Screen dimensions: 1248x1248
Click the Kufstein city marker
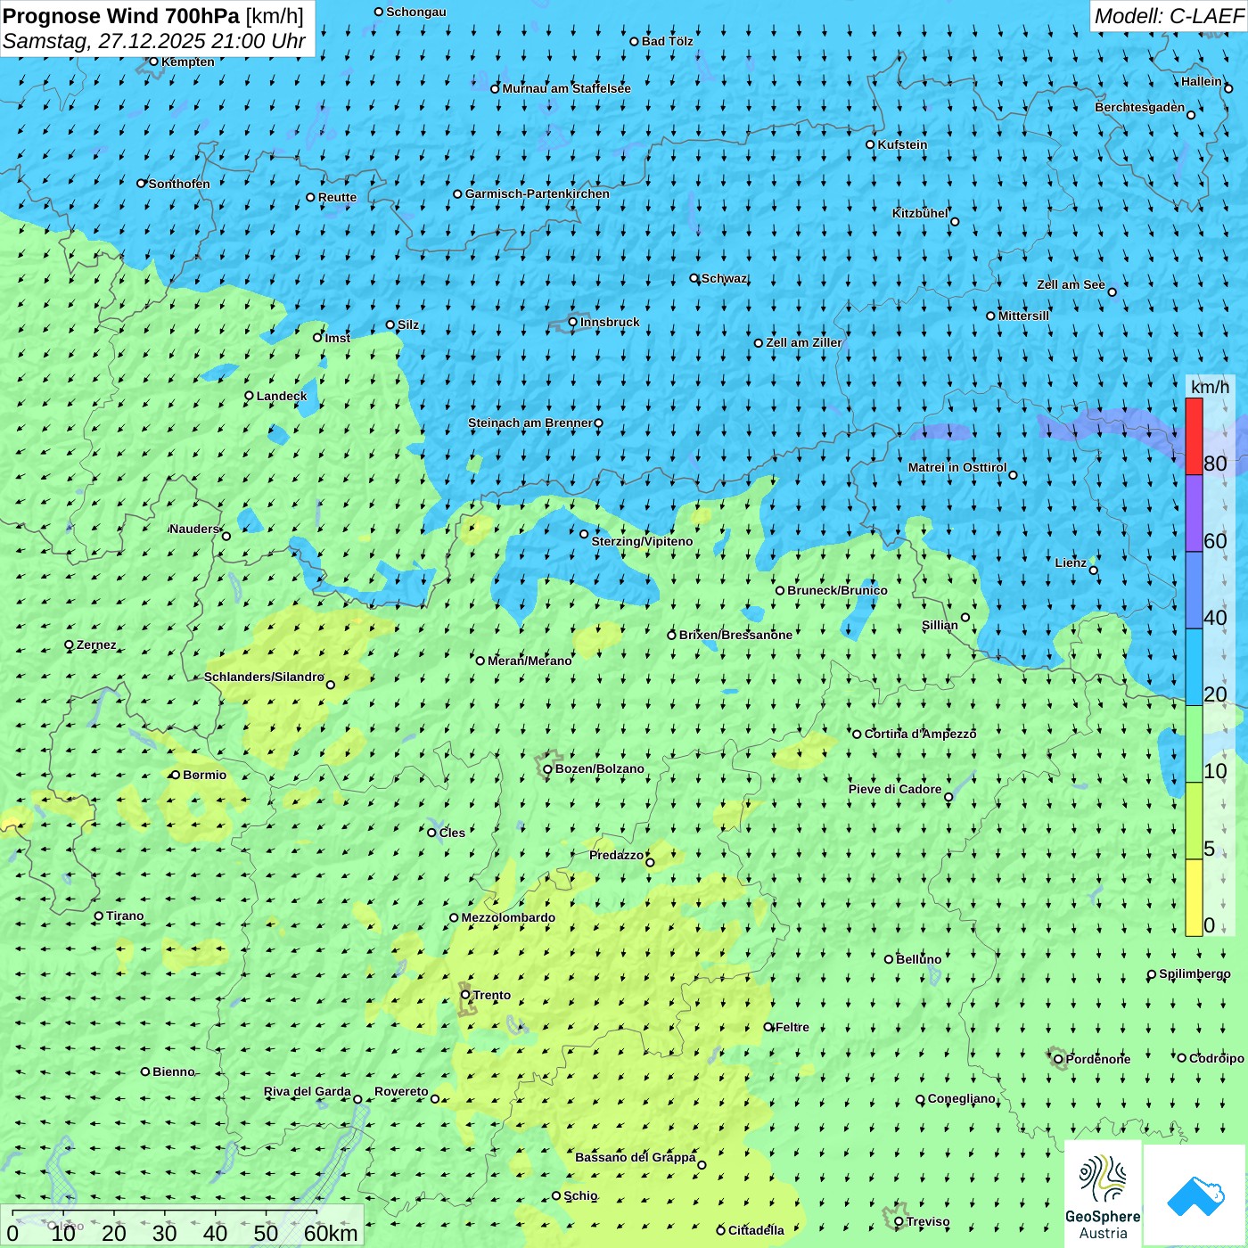[871, 144]
